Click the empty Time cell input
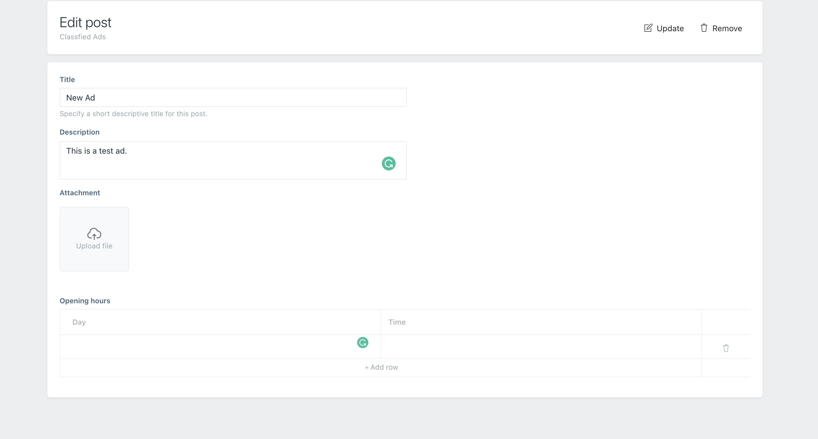Screen dimensions: 818x439 (541, 347)
